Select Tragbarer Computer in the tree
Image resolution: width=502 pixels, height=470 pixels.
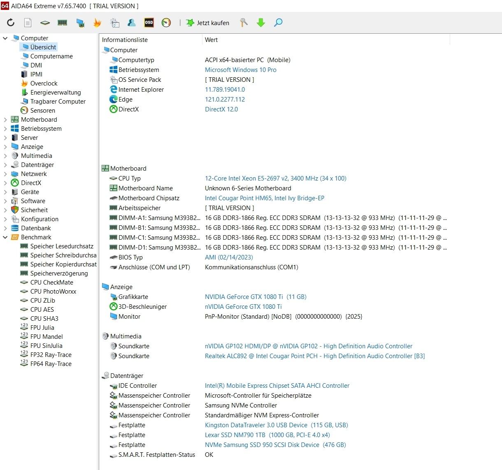[x=58, y=102]
